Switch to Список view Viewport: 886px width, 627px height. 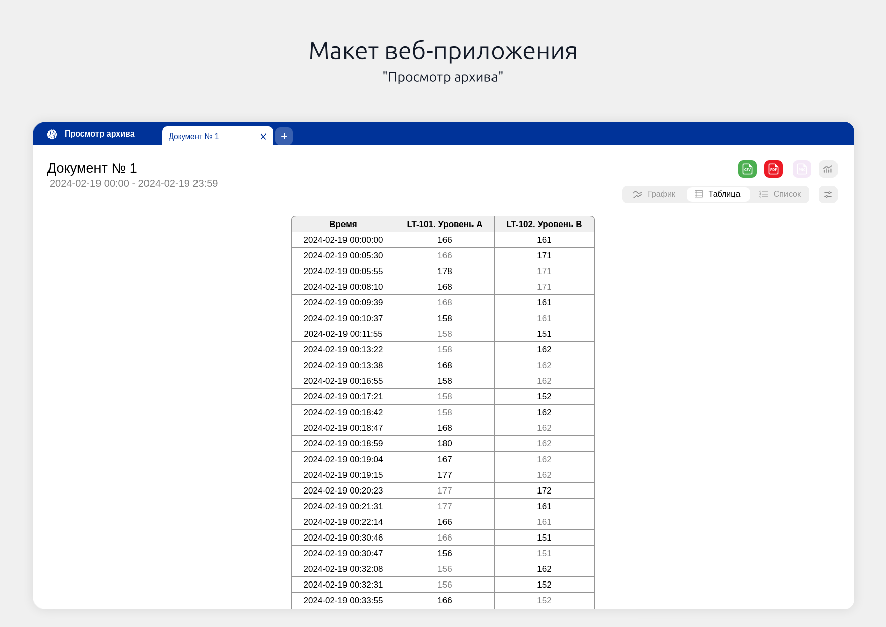coord(780,194)
